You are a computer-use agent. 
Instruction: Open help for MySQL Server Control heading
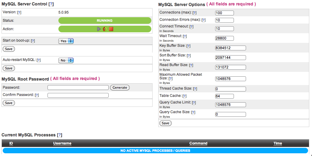(51, 4)
